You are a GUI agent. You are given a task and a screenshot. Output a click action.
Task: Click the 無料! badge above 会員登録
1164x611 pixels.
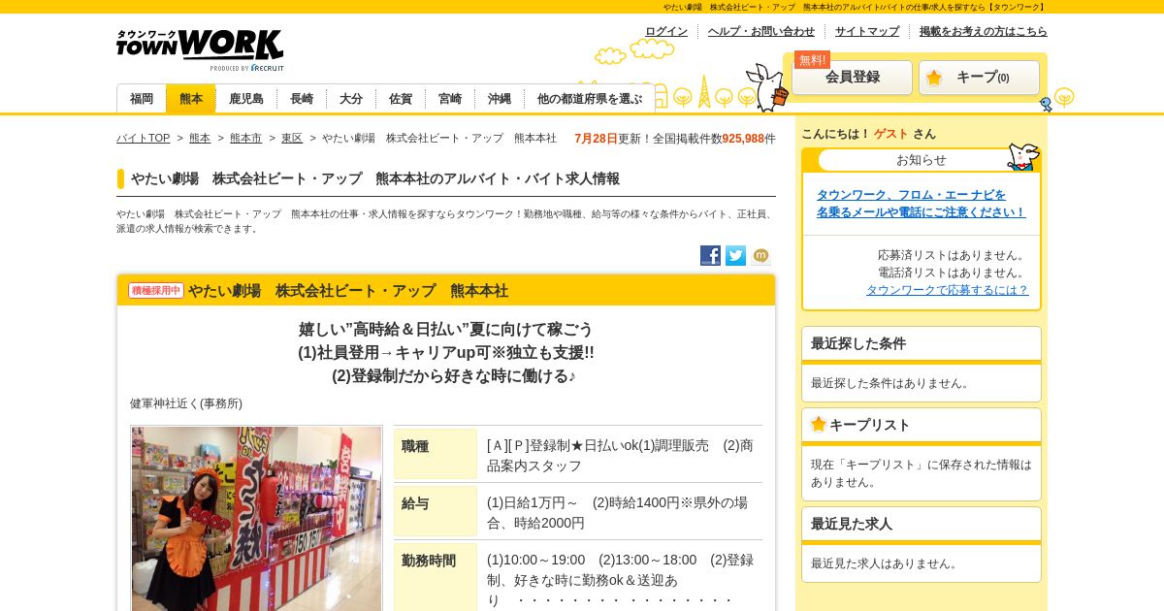(x=812, y=60)
